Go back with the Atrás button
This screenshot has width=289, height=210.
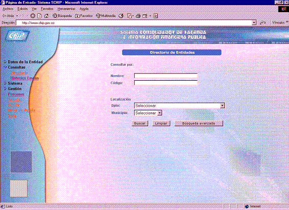[8, 16]
